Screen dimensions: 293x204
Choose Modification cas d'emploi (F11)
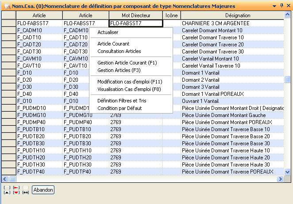[x=130, y=82]
